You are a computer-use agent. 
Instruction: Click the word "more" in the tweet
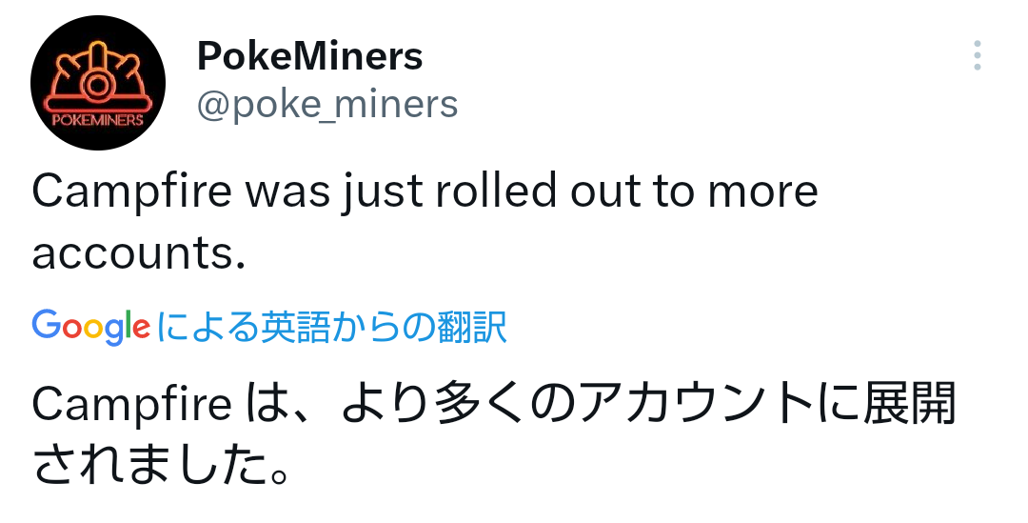point(762,191)
